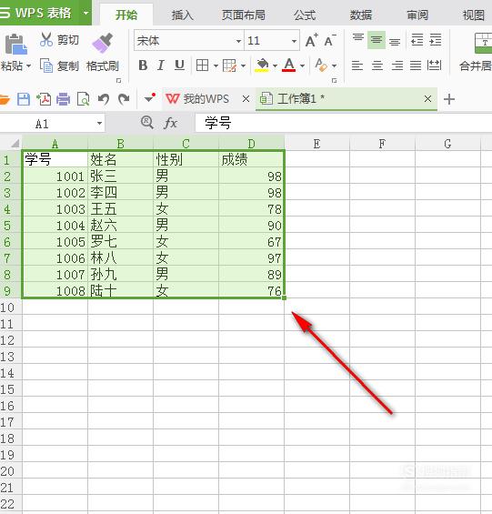
Task: Expand the cell style dropdown arrow
Action: point(243,66)
